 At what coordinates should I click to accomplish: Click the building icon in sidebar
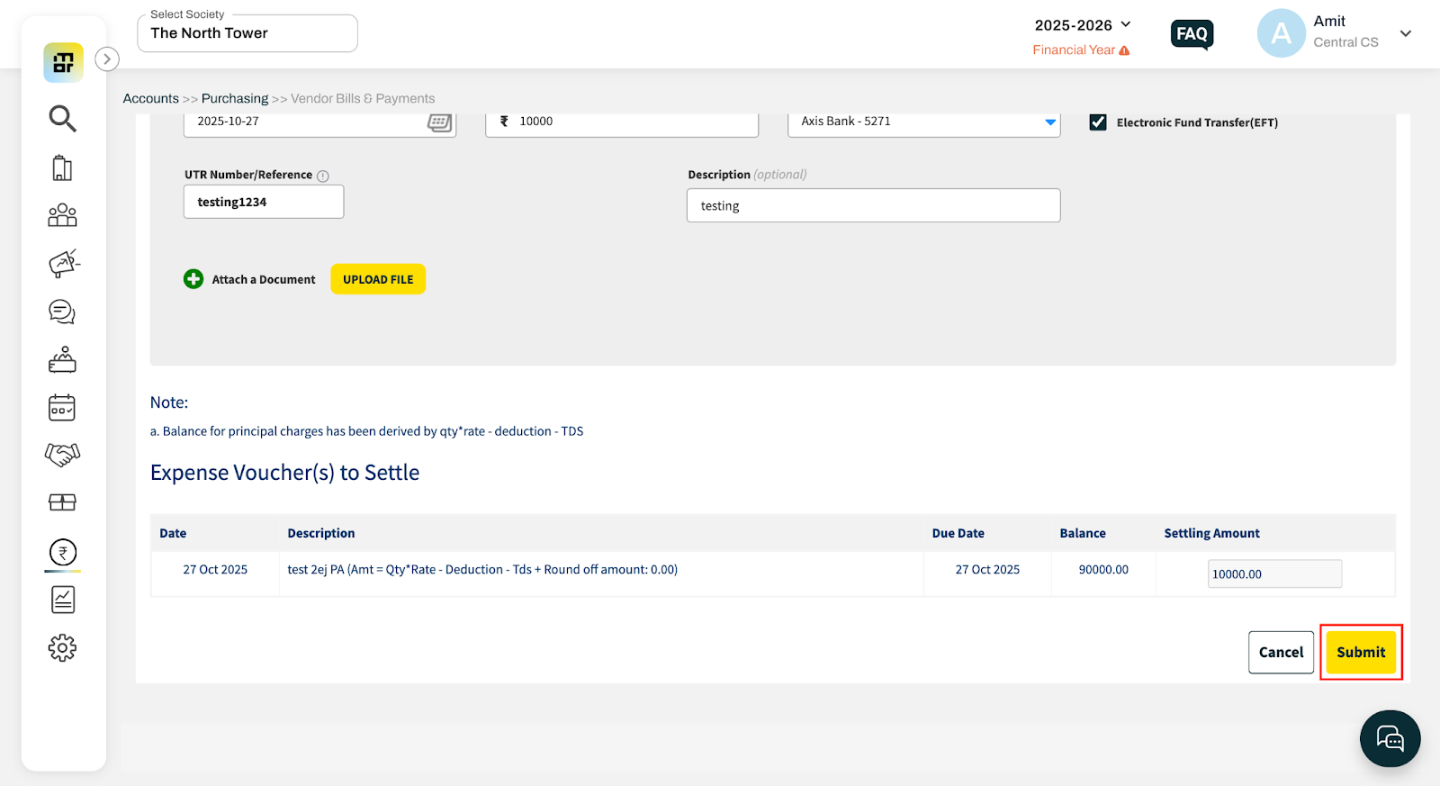pyautogui.click(x=62, y=167)
